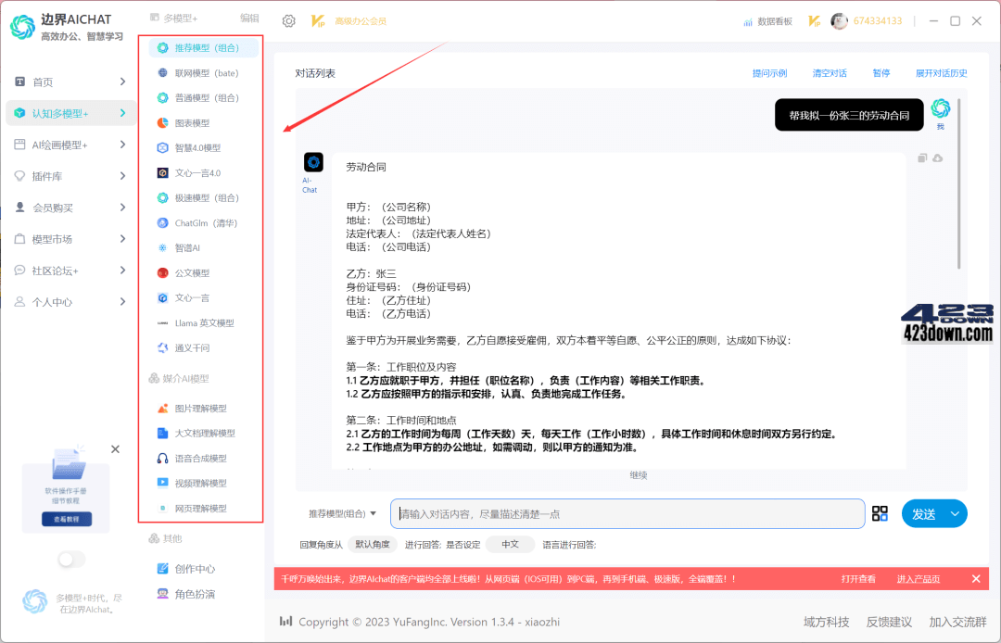Click the 查看教程 button

(x=67, y=519)
